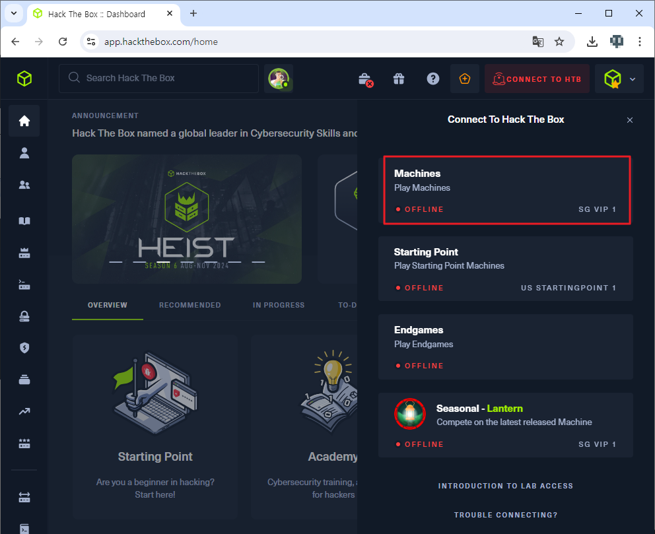Open the trending-arrow rankings sidebar icon

click(24, 411)
